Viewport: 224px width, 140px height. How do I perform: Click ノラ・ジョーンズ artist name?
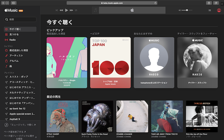(x=193, y=137)
